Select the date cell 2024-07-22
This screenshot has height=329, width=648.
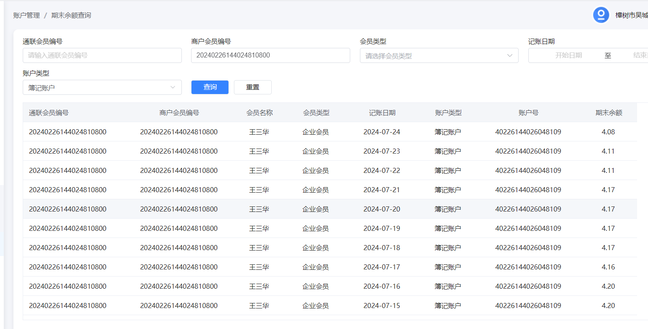pos(382,170)
